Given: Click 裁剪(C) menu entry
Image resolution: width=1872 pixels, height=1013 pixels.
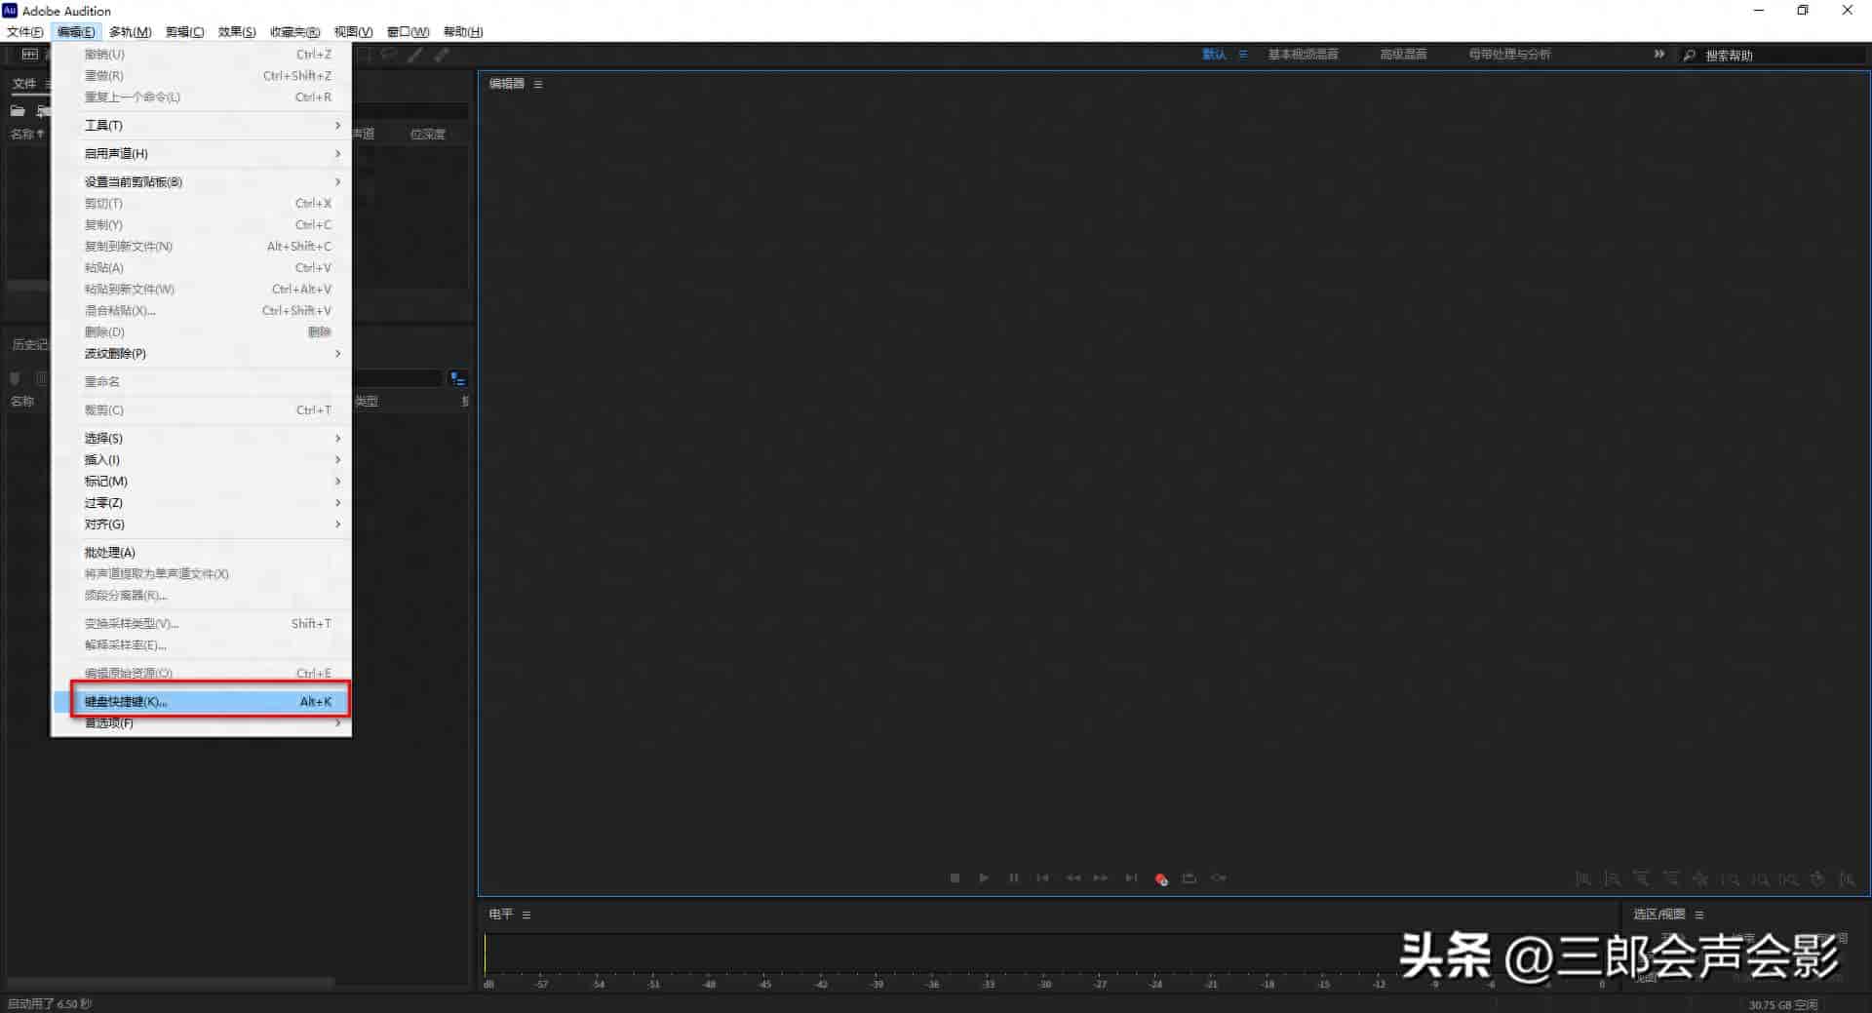Looking at the screenshot, I should [202, 410].
